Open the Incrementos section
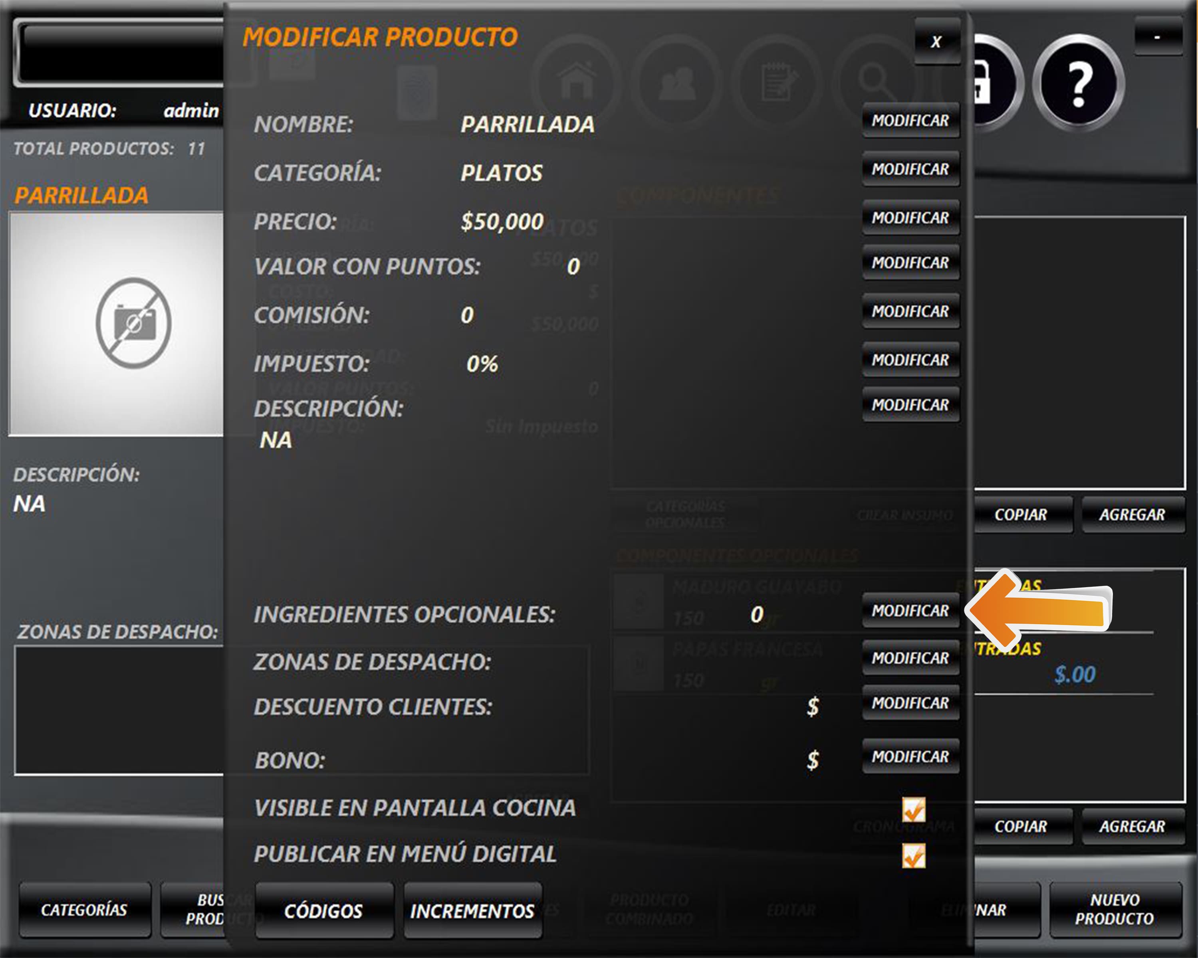Viewport: 1198px width, 958px height. coord(472,911)
